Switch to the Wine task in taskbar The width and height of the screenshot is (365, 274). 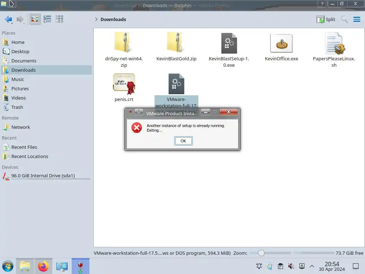pos(80,266)
